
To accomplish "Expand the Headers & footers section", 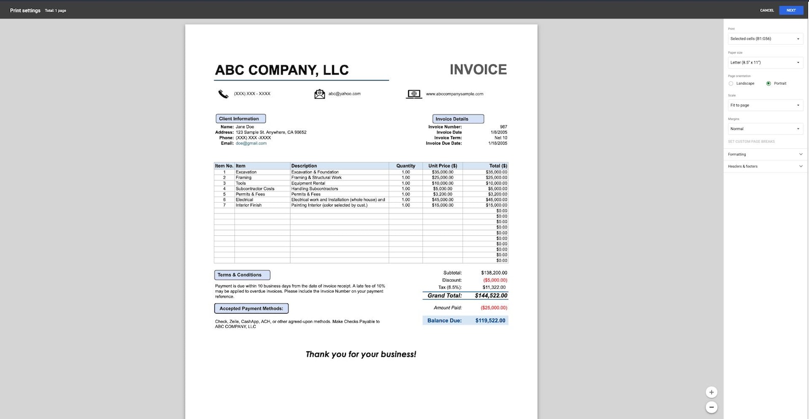I will [x=765, y=166].
